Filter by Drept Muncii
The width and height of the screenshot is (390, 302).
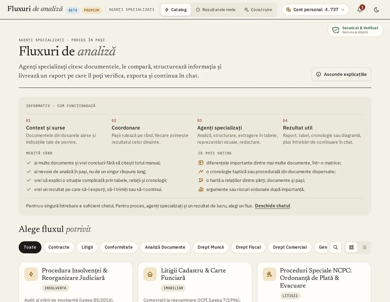pyautogui.click(x=211, y=247)
